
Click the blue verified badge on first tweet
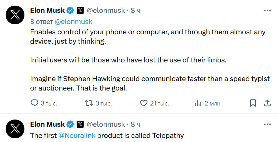coord(70,11)
